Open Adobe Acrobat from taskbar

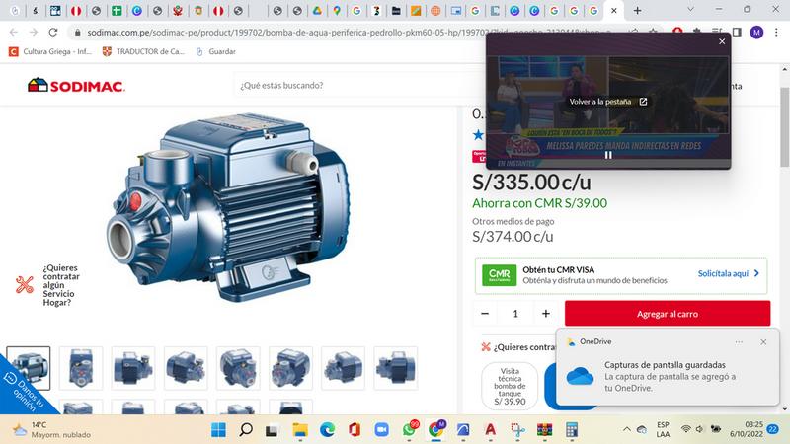(490, 430)
